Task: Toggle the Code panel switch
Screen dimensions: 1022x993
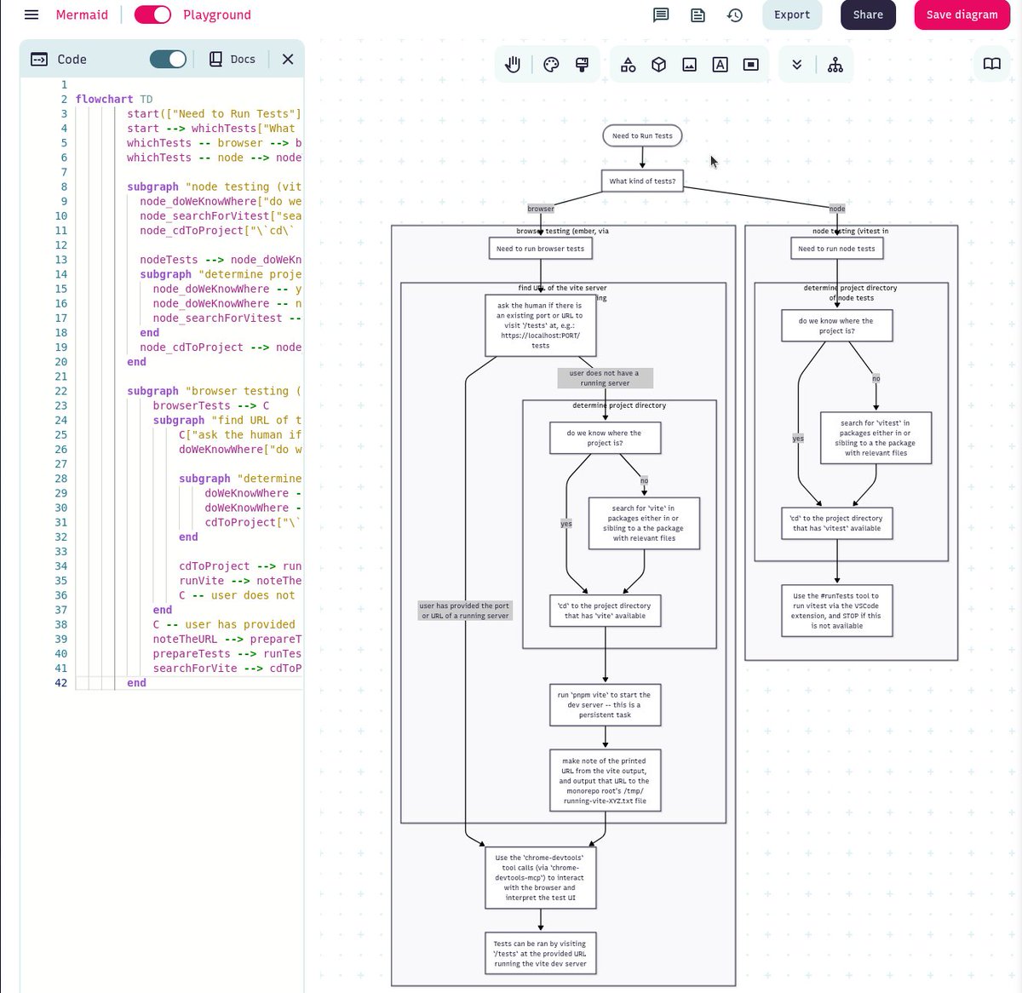Action: 168,59
